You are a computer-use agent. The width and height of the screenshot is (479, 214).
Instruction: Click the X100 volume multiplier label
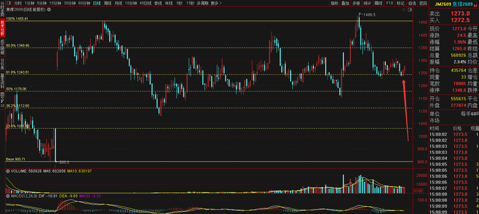[418, 191]
